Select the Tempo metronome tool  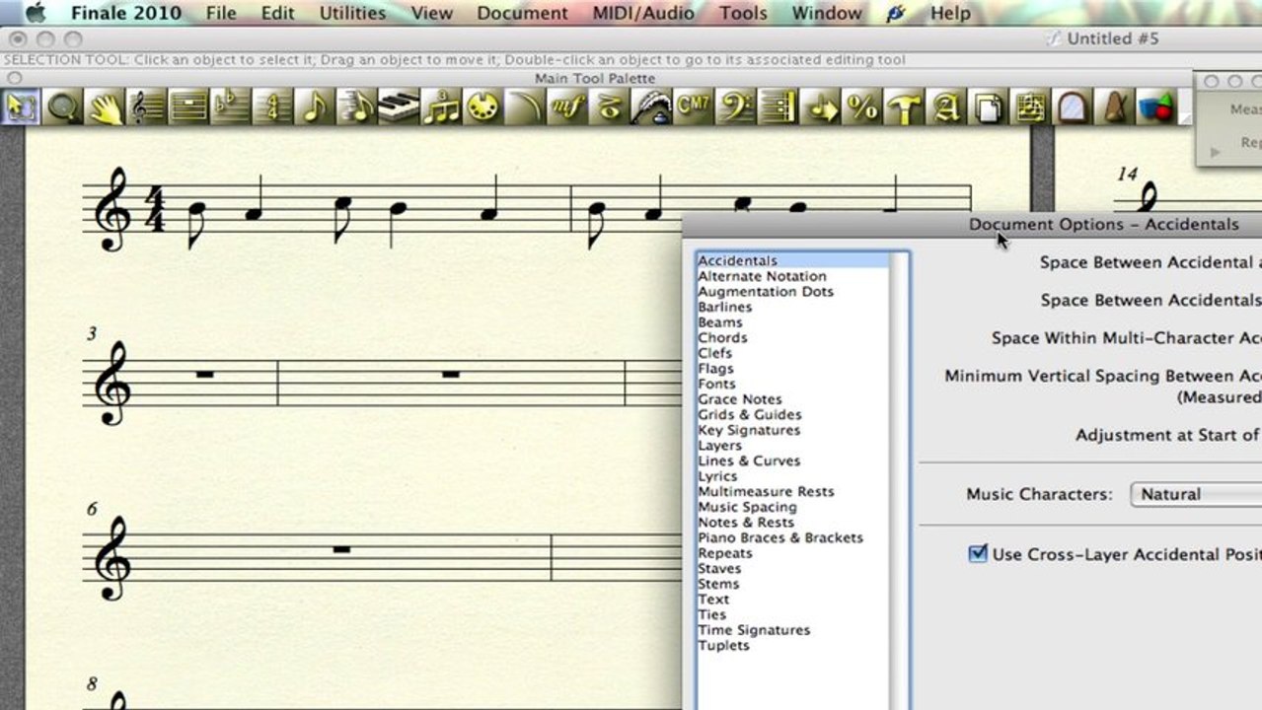1115,106
